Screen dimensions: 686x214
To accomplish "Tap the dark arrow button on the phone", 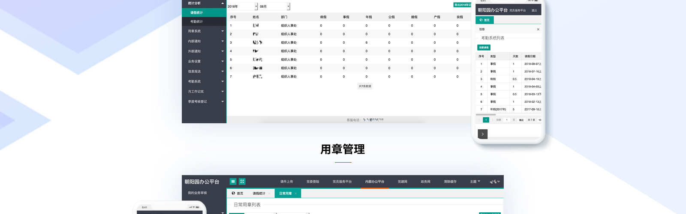I will 482,134.
